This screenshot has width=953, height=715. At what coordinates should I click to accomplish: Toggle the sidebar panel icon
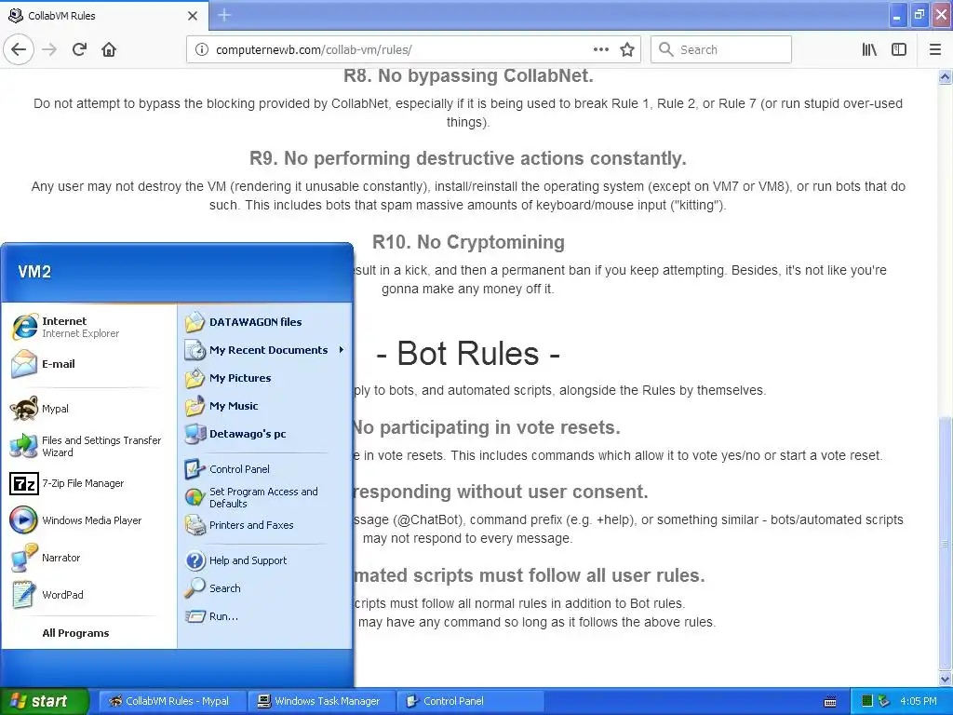point(898,50)
